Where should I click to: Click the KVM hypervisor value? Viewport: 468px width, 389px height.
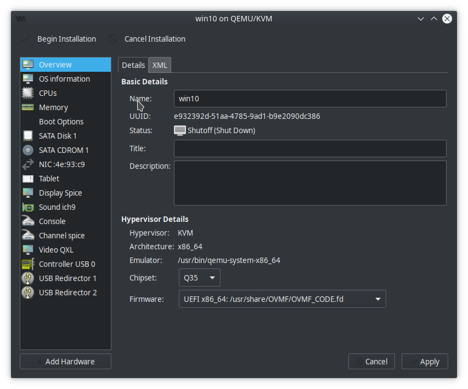[x=185, y=233]
